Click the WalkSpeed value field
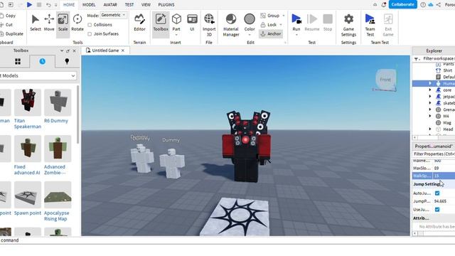Viewport: 455px width, 256px height. 444,176
